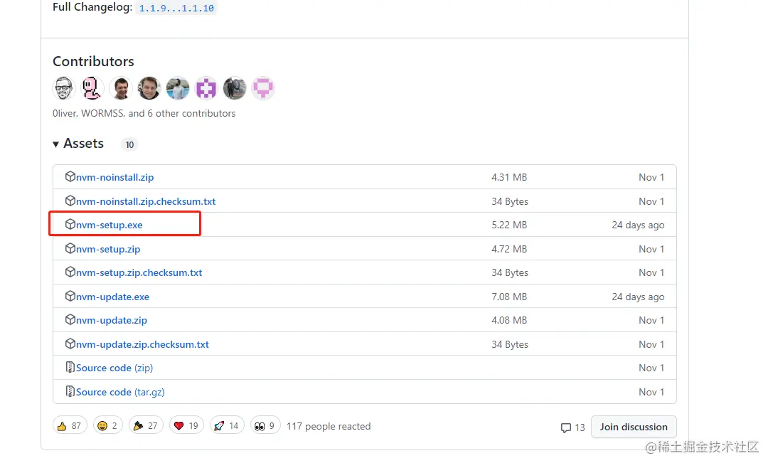Screen dimensions: 773x468
Task: Download nvm-setup.zip.checksum.txt
Action: 139,272
